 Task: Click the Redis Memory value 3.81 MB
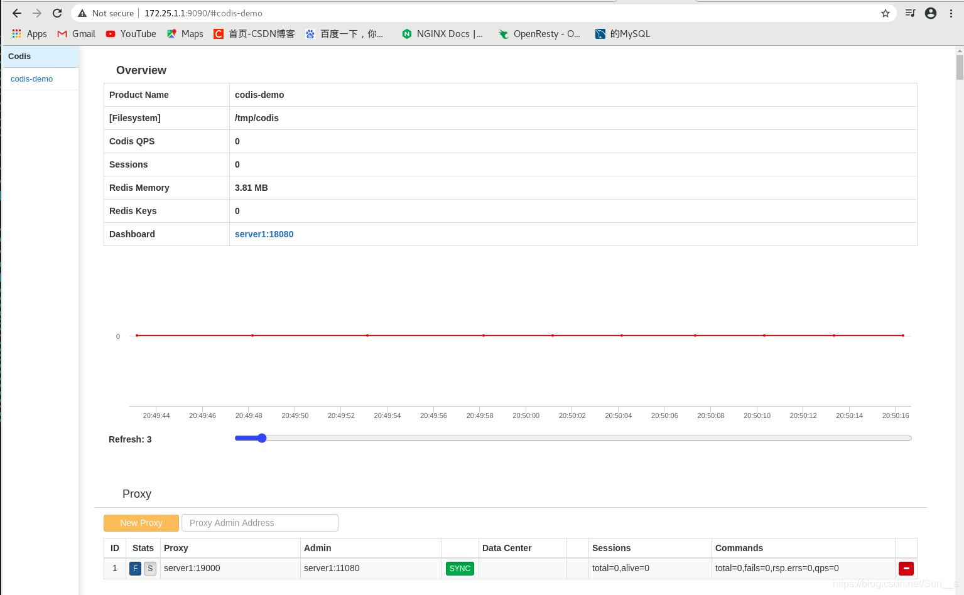coord(251,188)
